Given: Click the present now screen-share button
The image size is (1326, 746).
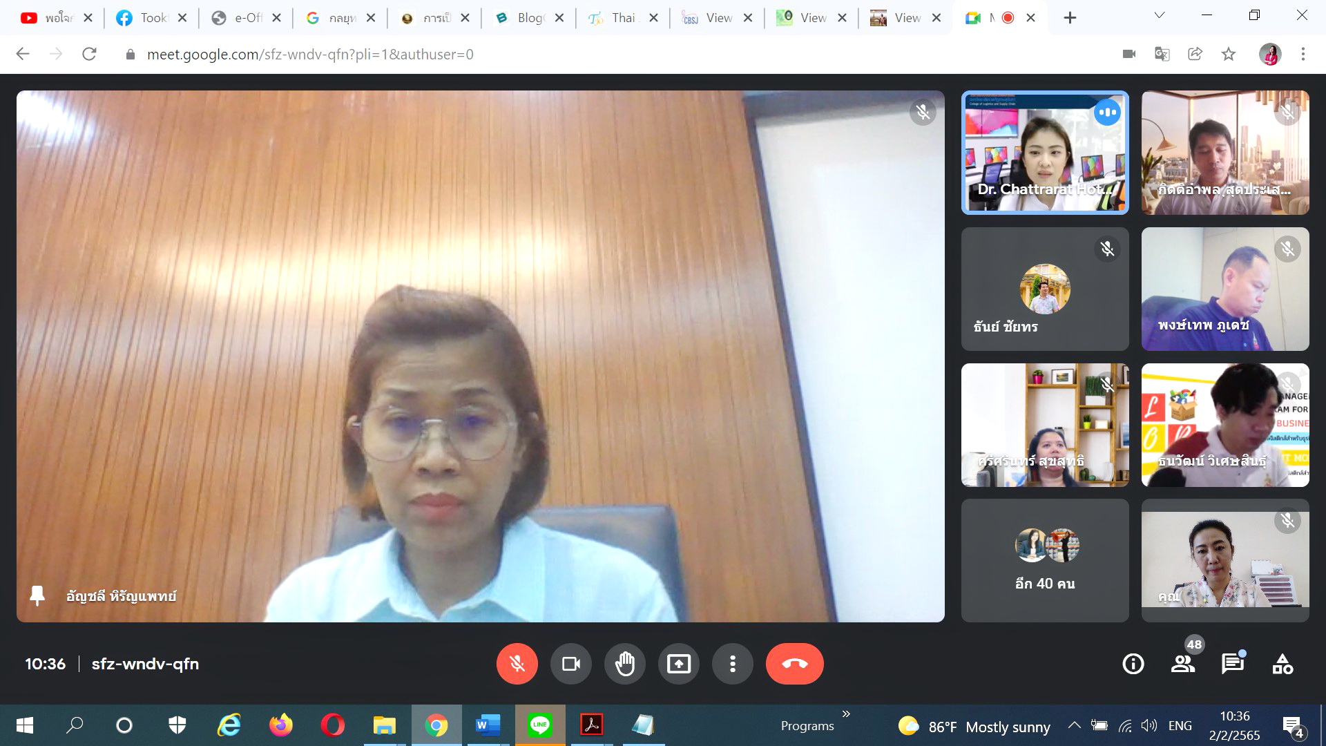Looking at the screenshot, I should tap(678, 664).
